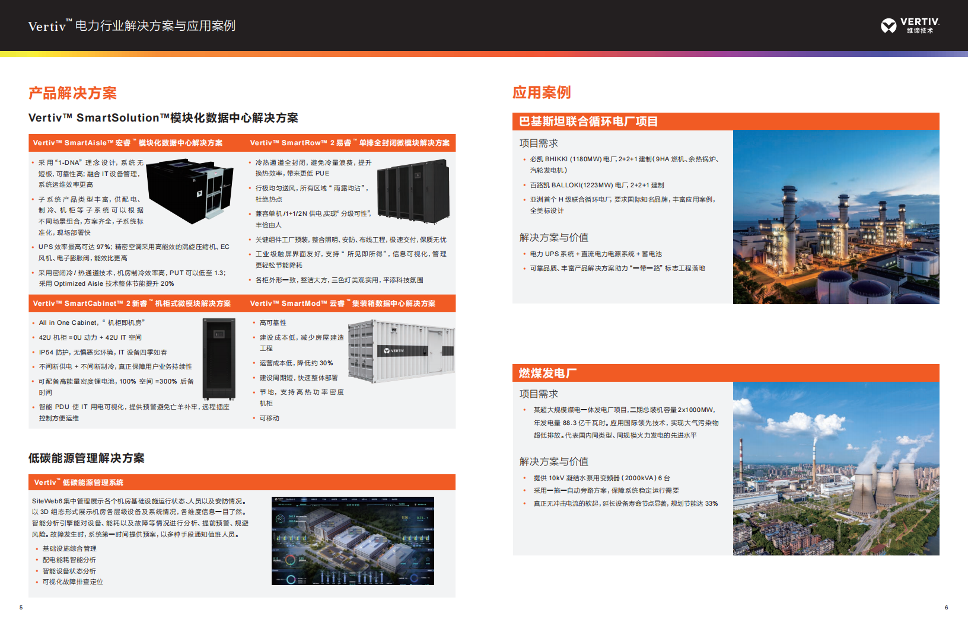Click the 燃煤发电厂 orange title bar
The width and height of the screenshot is (968, 626).
point(725,373)
